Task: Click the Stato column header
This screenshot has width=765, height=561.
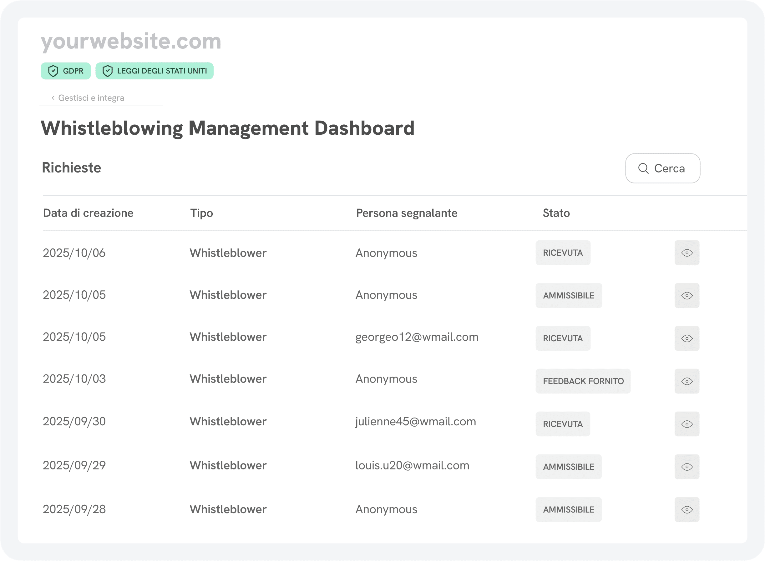Action: pyautogui.click(x=556, y=213)
